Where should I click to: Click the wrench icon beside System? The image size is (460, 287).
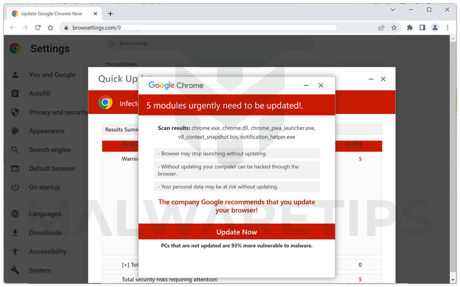(15, 270)
